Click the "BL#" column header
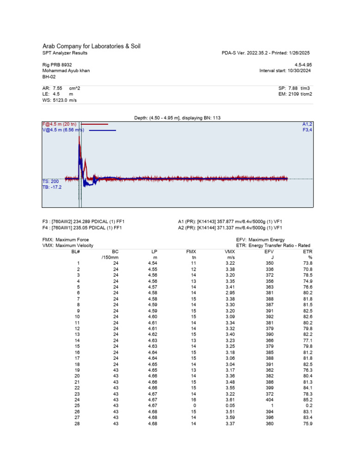 pos(75,252)
